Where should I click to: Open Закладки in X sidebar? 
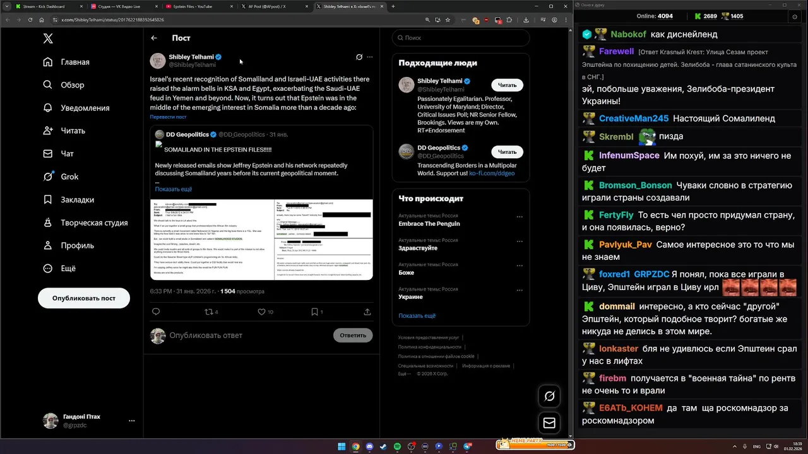click(x=69, y=199)
